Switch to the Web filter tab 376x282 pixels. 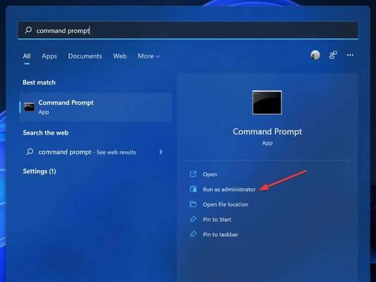click(x=120, y=56)
